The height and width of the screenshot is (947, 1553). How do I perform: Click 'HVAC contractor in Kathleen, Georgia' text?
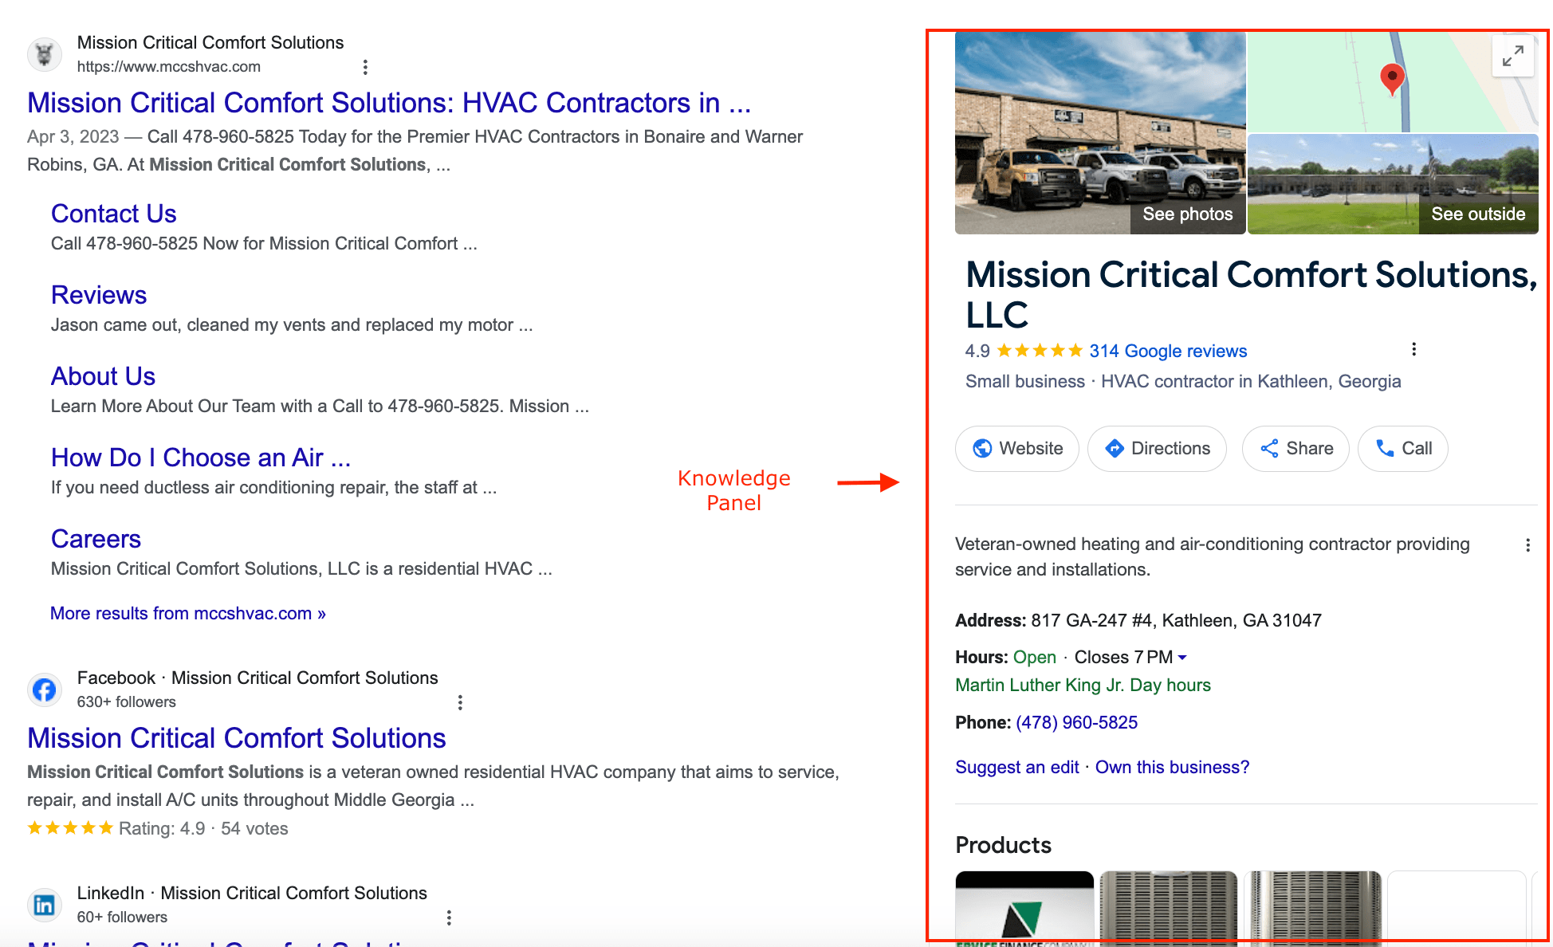(x=1251, y=382)
